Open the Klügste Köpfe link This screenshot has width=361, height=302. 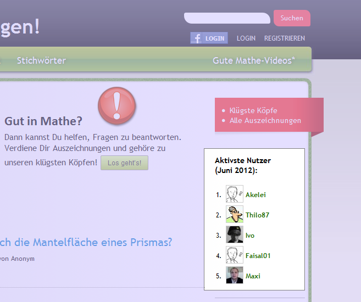pos(253,110)
